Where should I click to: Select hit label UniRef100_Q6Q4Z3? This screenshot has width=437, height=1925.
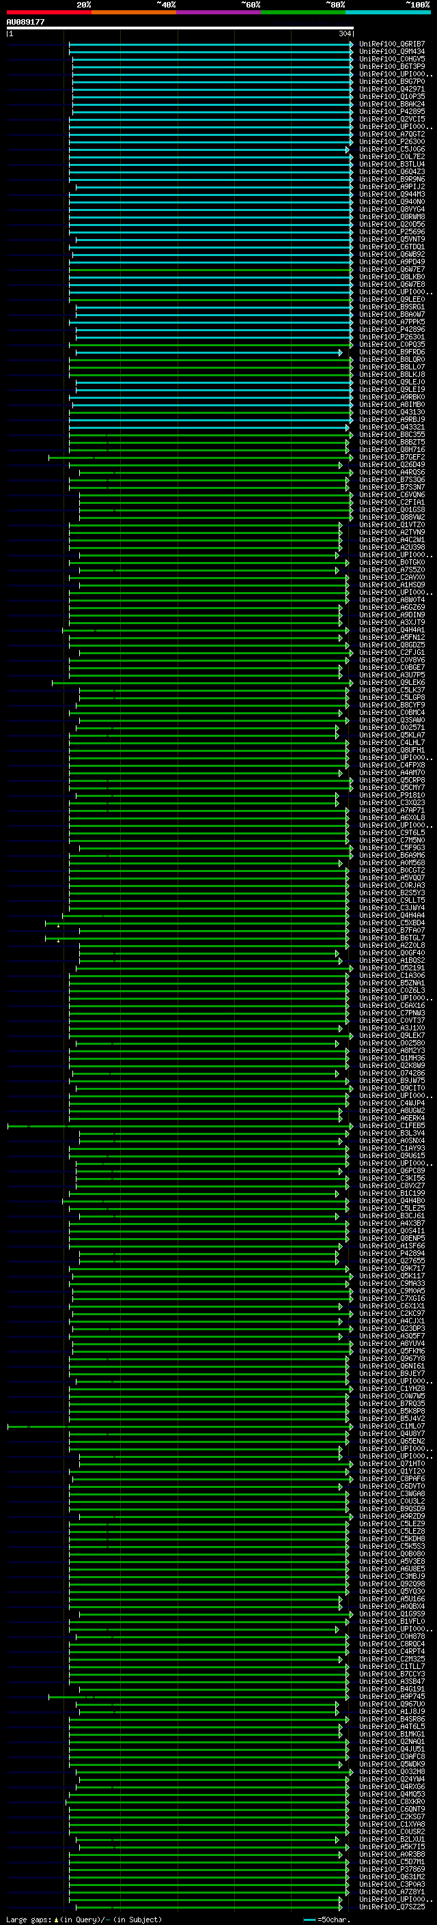[392, 172]
